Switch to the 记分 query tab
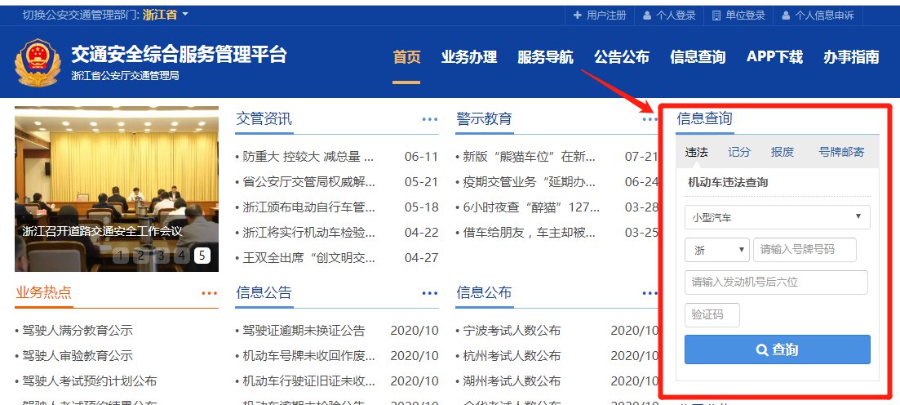900x405 pixels. [x=739, y=152]
